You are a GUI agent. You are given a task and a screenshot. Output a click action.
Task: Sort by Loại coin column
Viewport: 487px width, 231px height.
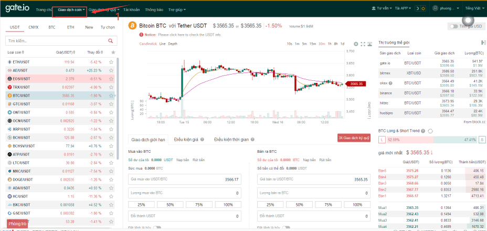16,52
